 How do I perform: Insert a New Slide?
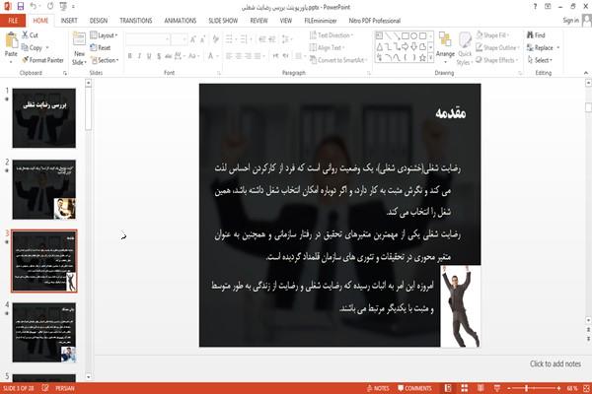(79, 48)
